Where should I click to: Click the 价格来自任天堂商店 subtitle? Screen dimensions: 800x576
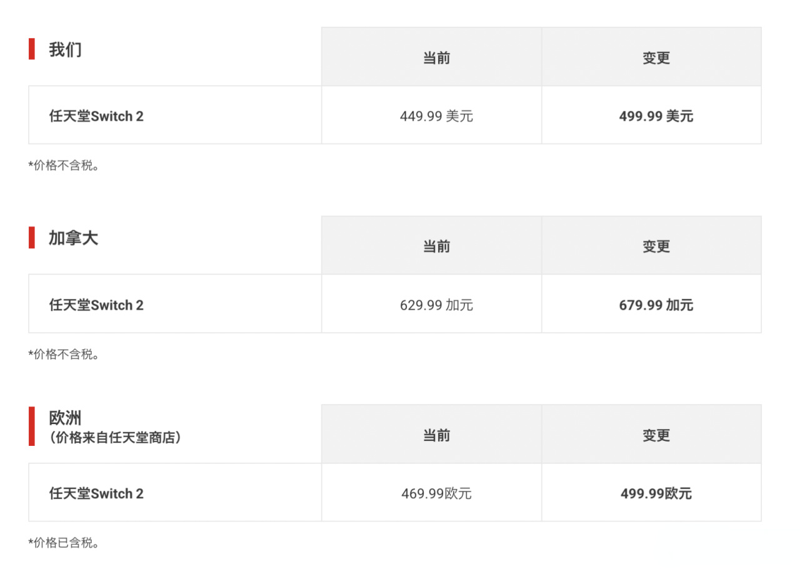point(115,438)
